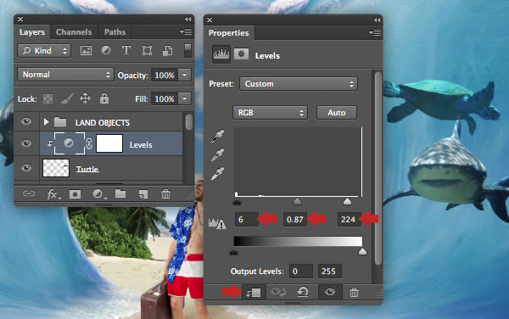The width and height of the screenshot is (509, 319).
Task: Filter layers by pixel layer icon
Action: [86, 50]
